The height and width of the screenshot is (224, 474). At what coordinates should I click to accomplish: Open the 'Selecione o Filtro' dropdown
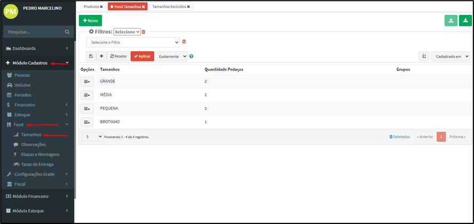(133, 42)
